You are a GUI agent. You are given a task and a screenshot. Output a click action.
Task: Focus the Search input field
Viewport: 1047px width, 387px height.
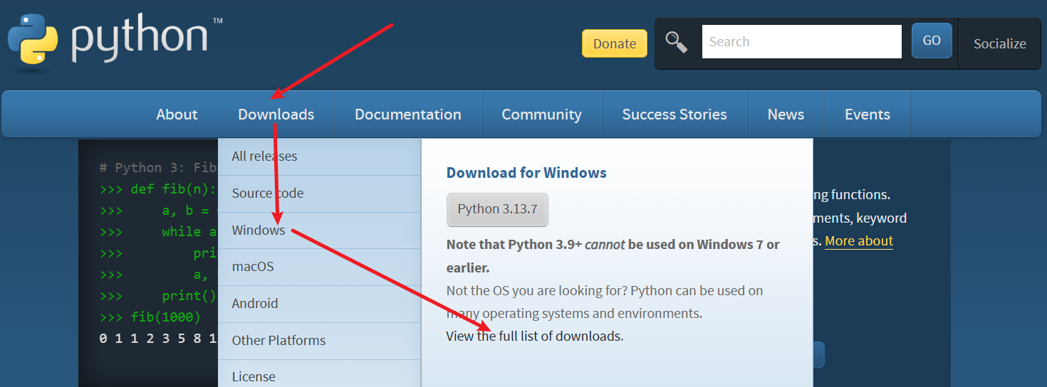(x=802, y=42)
